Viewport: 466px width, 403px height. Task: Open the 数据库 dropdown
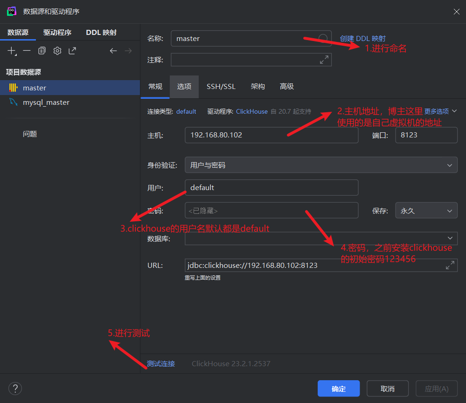pyautogui.click(x=321, y=238)
